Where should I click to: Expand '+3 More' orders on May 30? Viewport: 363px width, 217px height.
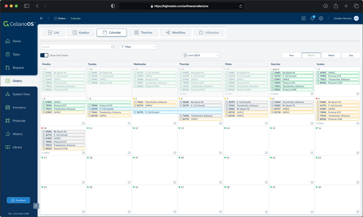[182, 93]
